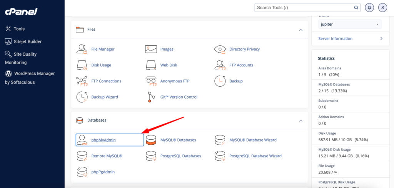Open the Web Disk link
Viewport: 394px width, 188px height.
(169, 65)
